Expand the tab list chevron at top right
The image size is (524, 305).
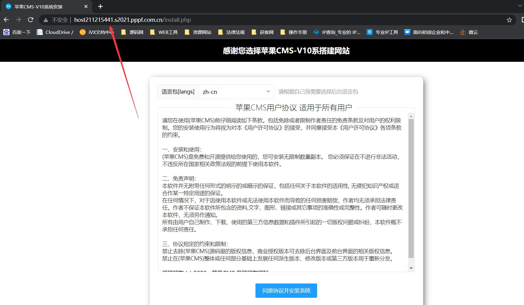519,6
